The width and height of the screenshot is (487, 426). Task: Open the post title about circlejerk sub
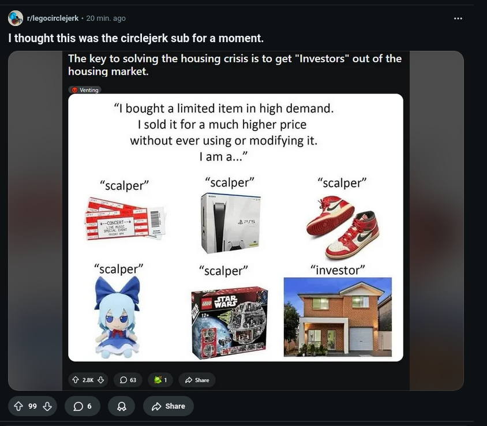[136, 38]
